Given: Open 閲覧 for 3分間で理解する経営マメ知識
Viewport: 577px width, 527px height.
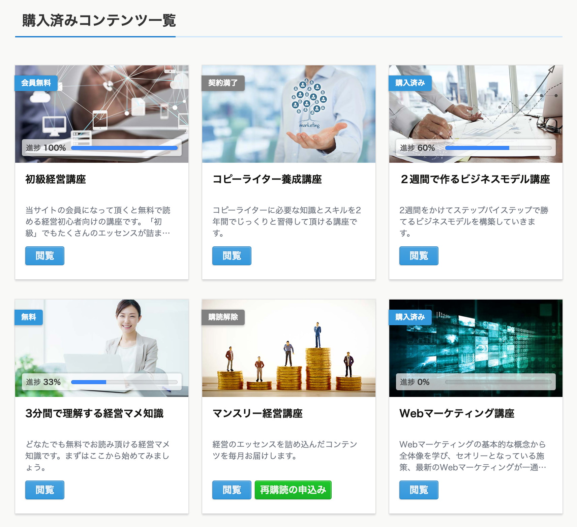Looking at the screenshot, I should point(45,490).
